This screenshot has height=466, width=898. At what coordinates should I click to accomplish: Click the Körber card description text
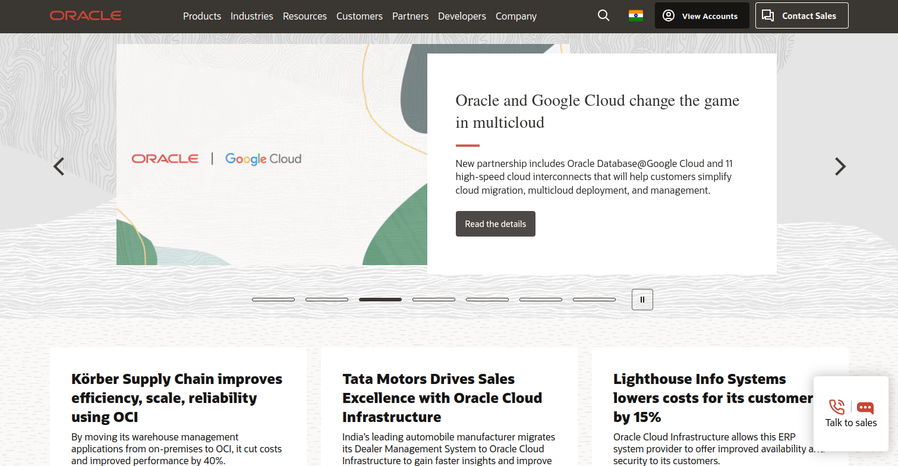177,449
